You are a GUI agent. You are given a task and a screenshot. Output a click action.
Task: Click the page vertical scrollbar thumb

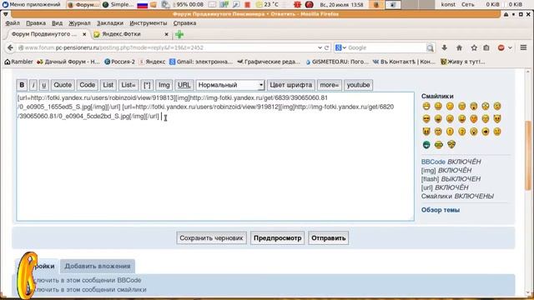click(x=528, y=156)
